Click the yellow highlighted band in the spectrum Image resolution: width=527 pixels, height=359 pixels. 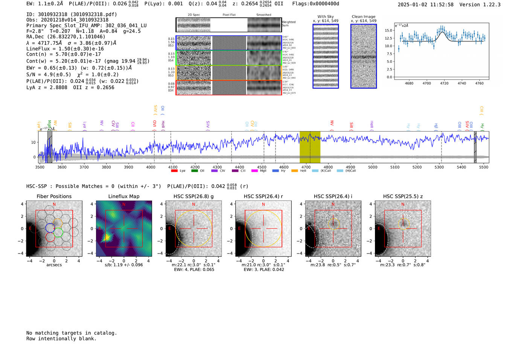tap(310, 147)
